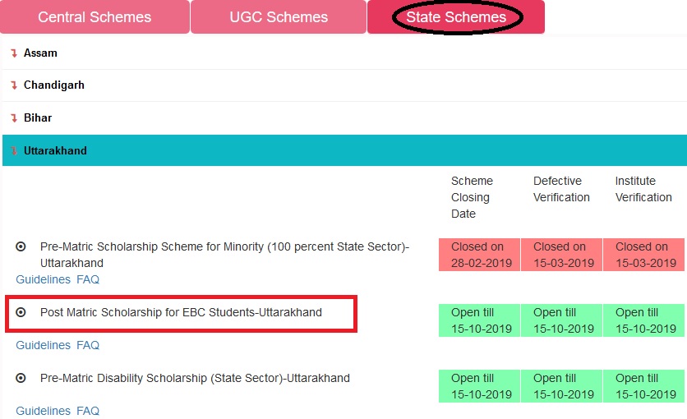The height and width of the screenshot is (419, 687).
Task: Open Guidelines for Pre-Matric Disability scheme
Action: click(43, 411)
